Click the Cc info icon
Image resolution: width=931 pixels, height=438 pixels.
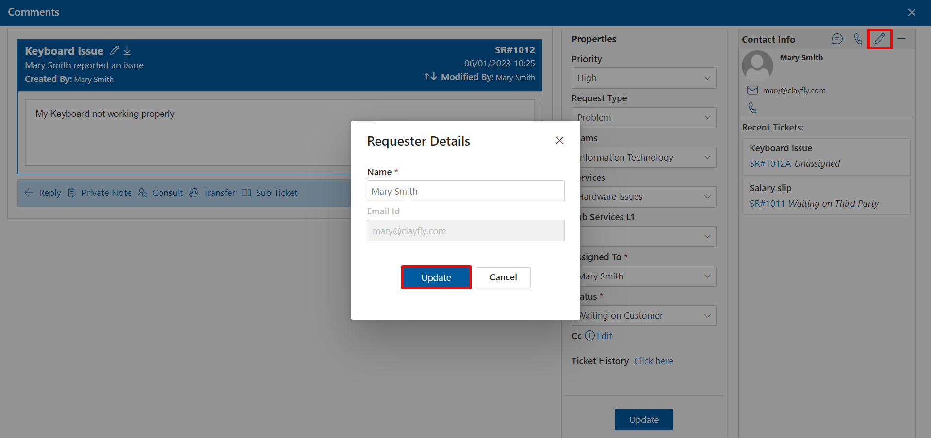589,335
